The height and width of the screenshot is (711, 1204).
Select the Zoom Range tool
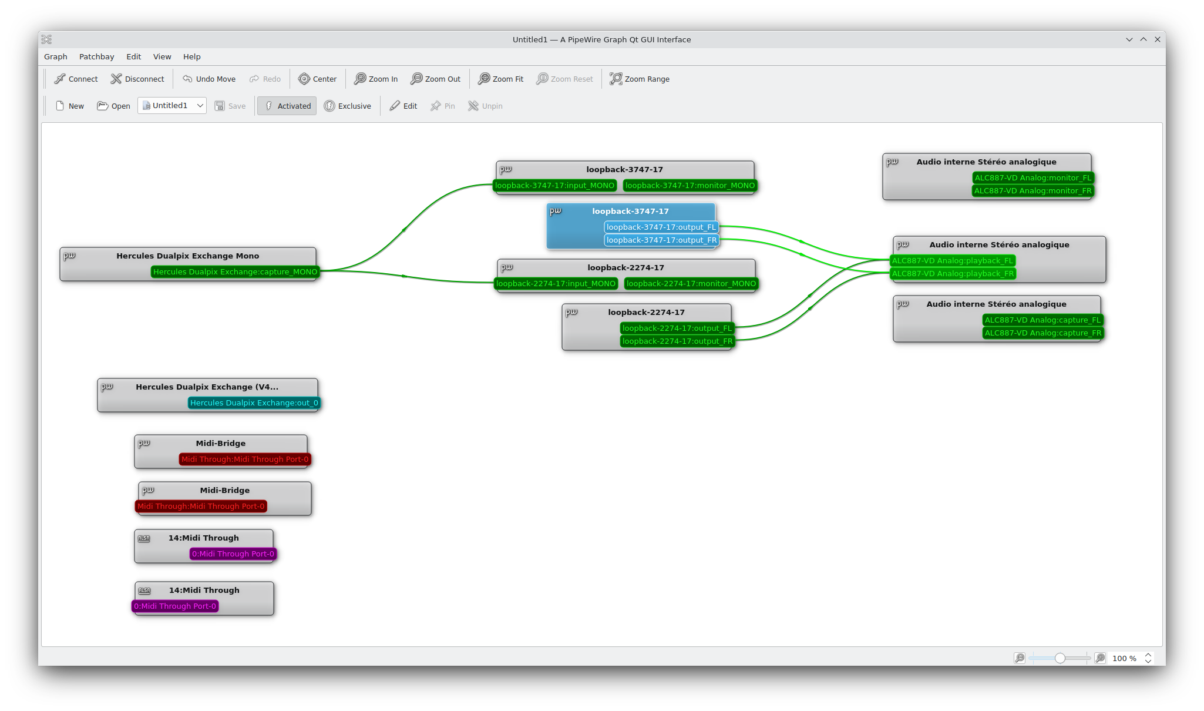click(x=640, y=79)
